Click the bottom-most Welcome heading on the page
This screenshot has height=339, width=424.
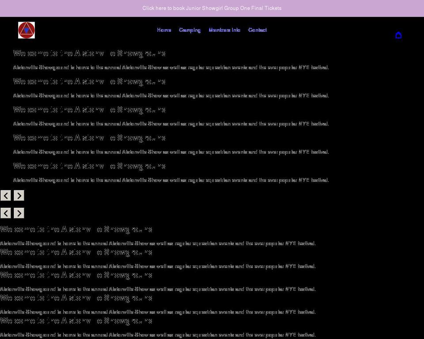click(76, 320)
